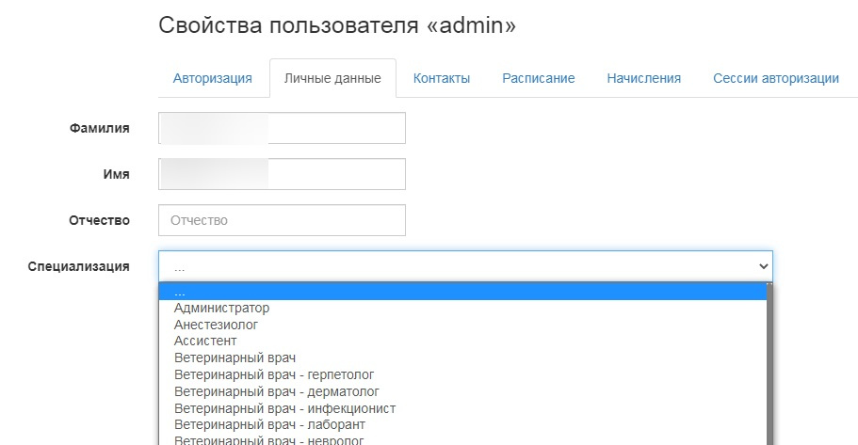
Task: Focus the Отчество text field
Action: click(x=282, y=220)
